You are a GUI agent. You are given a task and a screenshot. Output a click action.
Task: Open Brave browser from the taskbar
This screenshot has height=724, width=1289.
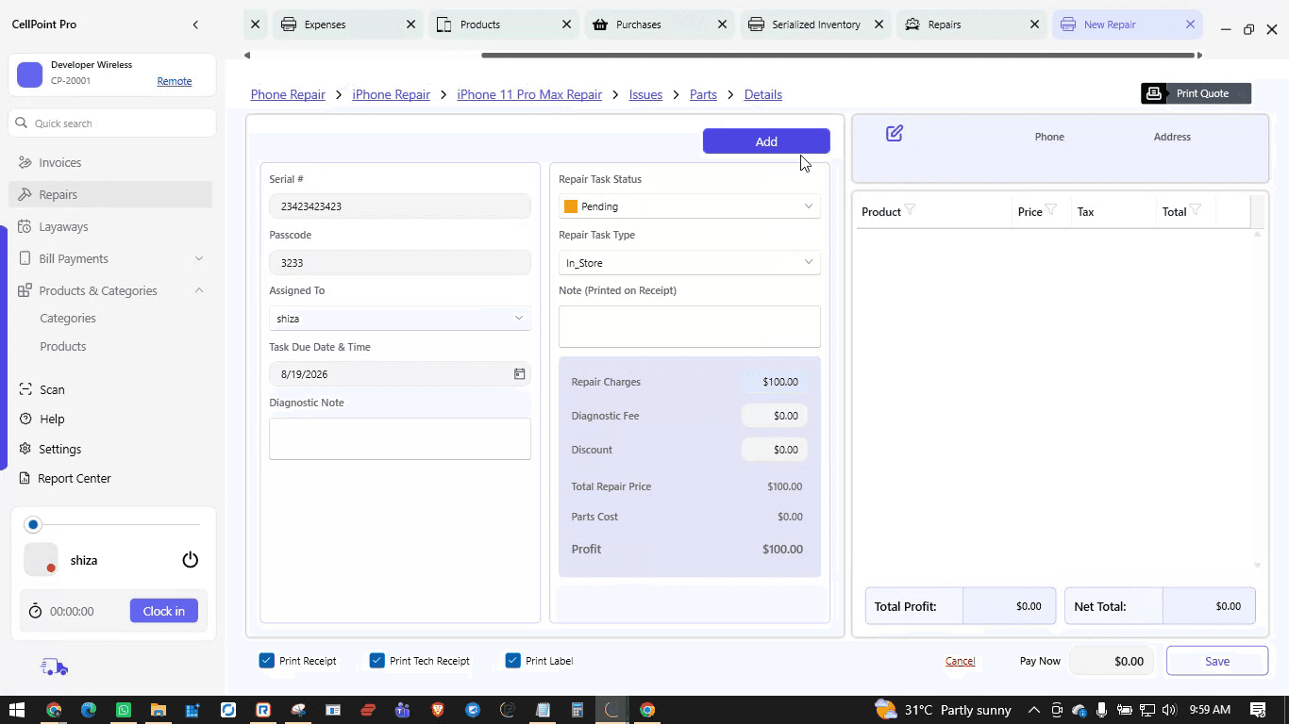pos(438,710)
